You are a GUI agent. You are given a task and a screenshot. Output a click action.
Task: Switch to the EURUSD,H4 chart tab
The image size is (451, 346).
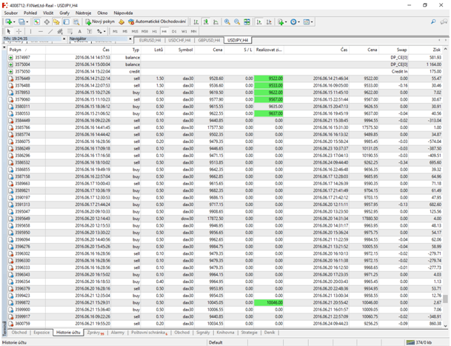(x=150, y=40)
